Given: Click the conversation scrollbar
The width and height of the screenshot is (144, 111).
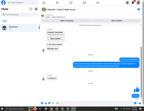Looking at the screenshot, I should click(141, 72).
